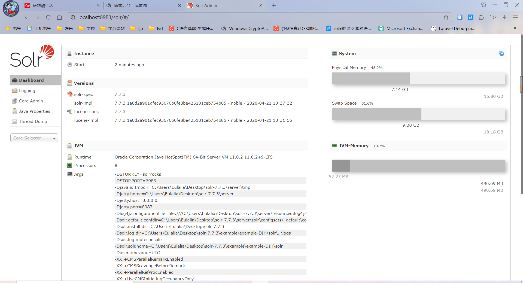Open the translate extension icon
Screen dimensions: 523x283
(x=470, y=17)
